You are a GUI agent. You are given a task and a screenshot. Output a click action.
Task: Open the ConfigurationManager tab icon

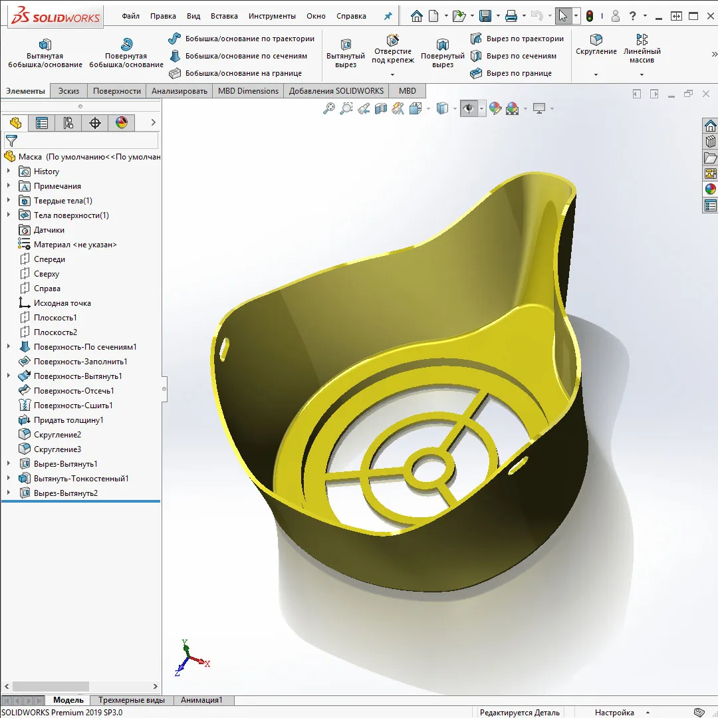coord(68,122)
